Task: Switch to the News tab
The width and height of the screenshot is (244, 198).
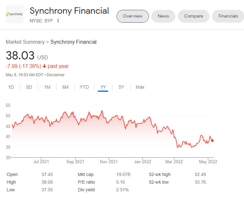Action: pyautogui.click(x=163, y=16)
